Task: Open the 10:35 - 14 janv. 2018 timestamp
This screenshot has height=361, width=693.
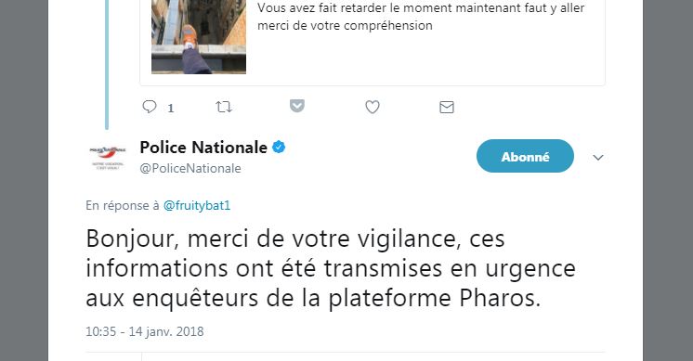Action: (145, 331)
